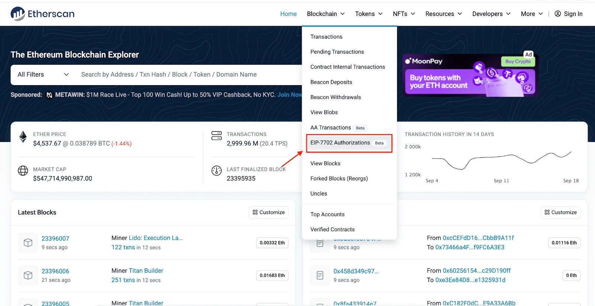Expand the NFTs menu

point(404,14)
